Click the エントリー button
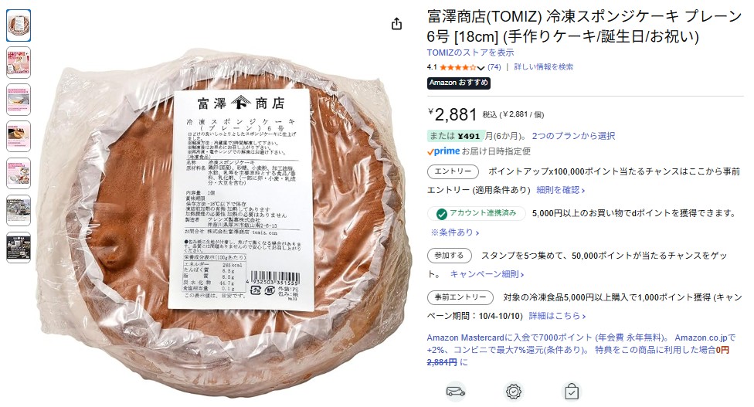Image resolution: width=754 pixels, height=407 pixels. coord(453,171)
